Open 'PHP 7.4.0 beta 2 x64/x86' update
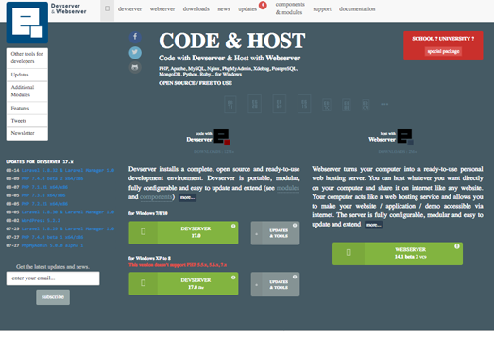Viewport: 494px width, 354px height. tap(52, 178)
